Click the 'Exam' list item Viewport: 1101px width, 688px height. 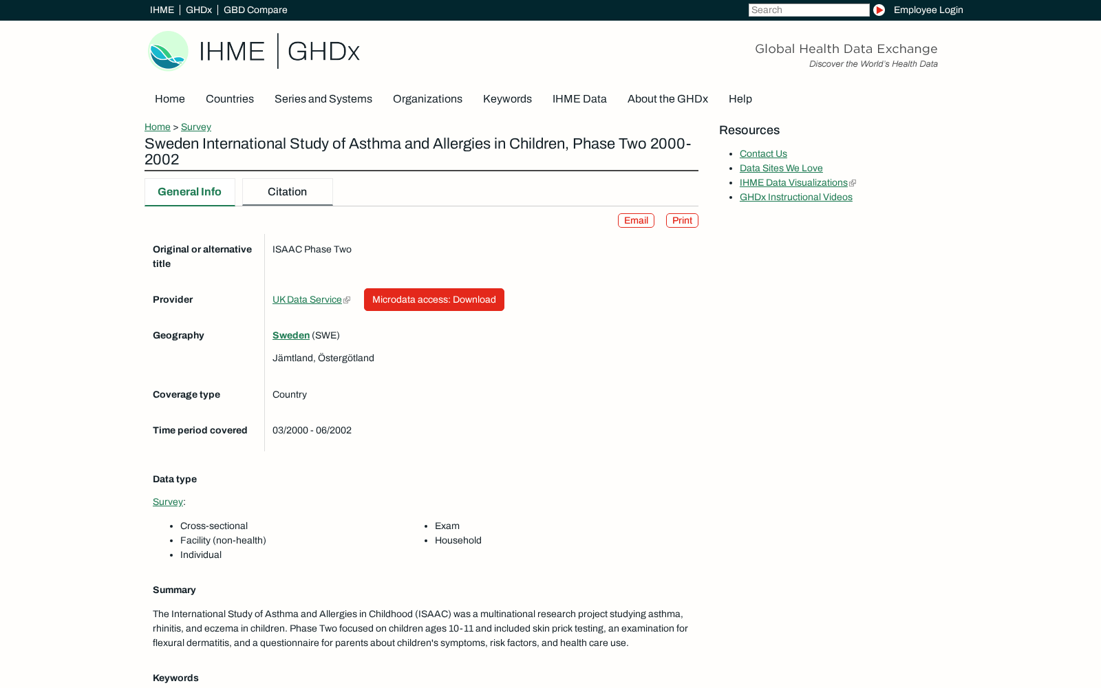tap(447, 526)
